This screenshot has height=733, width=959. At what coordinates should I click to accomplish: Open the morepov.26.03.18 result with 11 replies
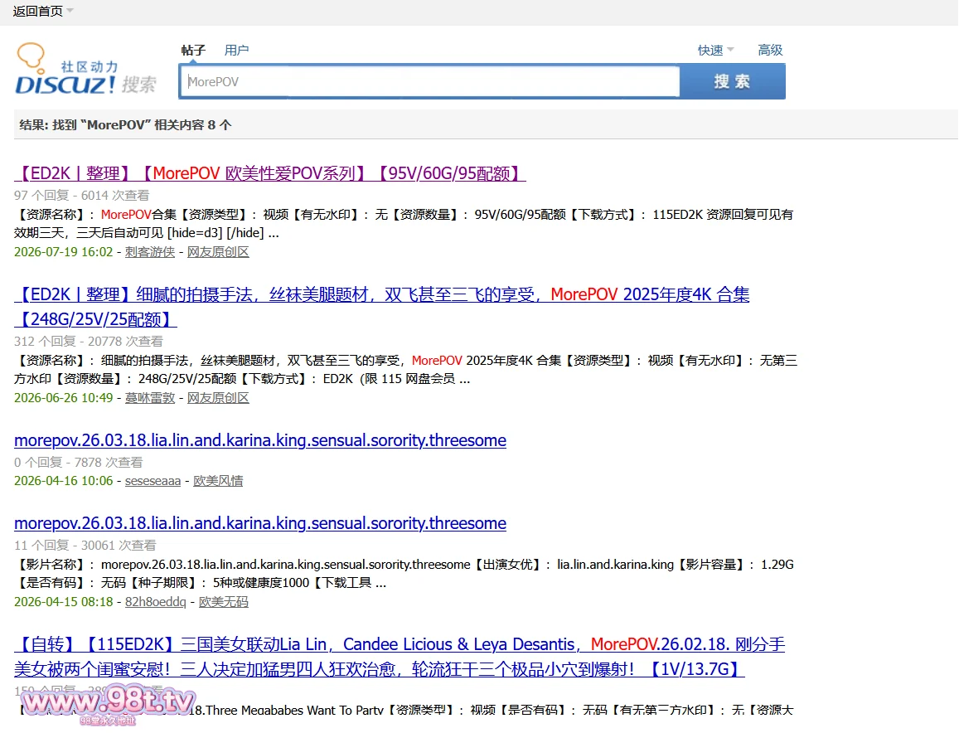point(260,523)
